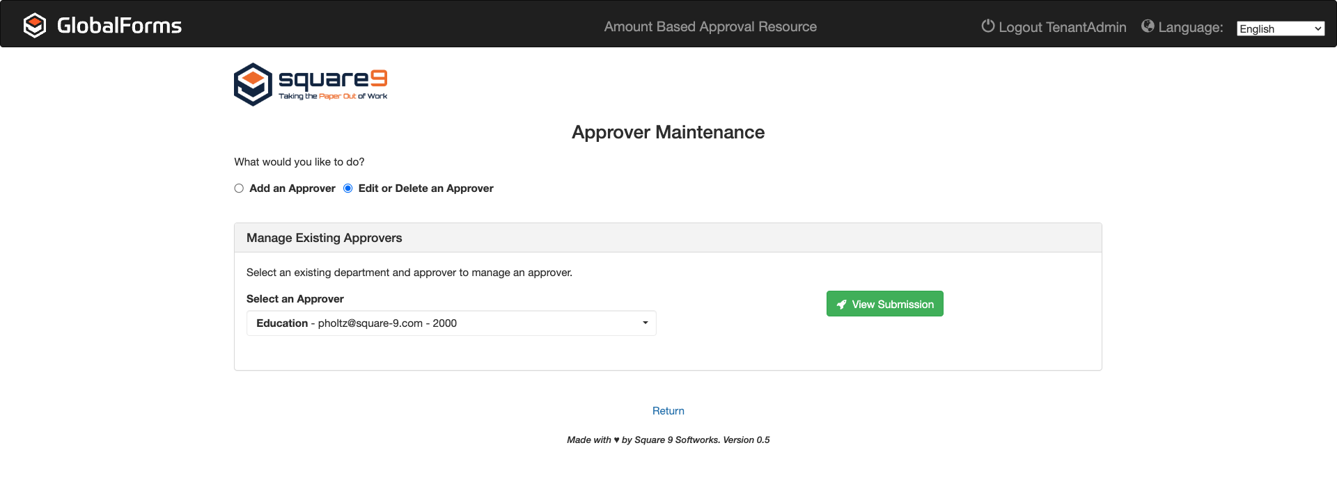Click the heart symbol in the footer
The width and height of the screenshot is (1337, 491).
click(616, 440)
